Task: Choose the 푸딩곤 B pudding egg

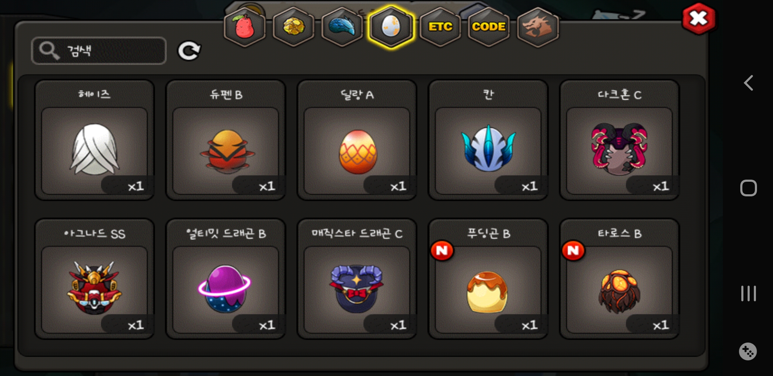Action: click(488, 279)
